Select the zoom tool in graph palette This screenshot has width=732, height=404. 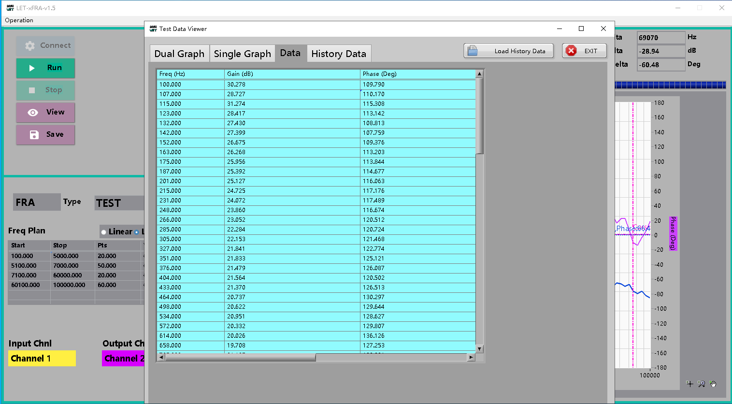[x=701, y=384]
